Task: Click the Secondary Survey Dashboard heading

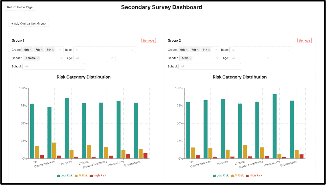Action: (162, 7)
